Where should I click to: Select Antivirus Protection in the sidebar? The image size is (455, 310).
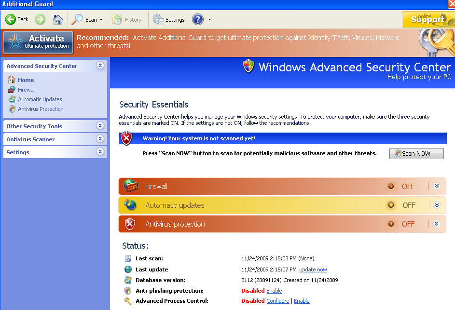(x=41, y=109)
